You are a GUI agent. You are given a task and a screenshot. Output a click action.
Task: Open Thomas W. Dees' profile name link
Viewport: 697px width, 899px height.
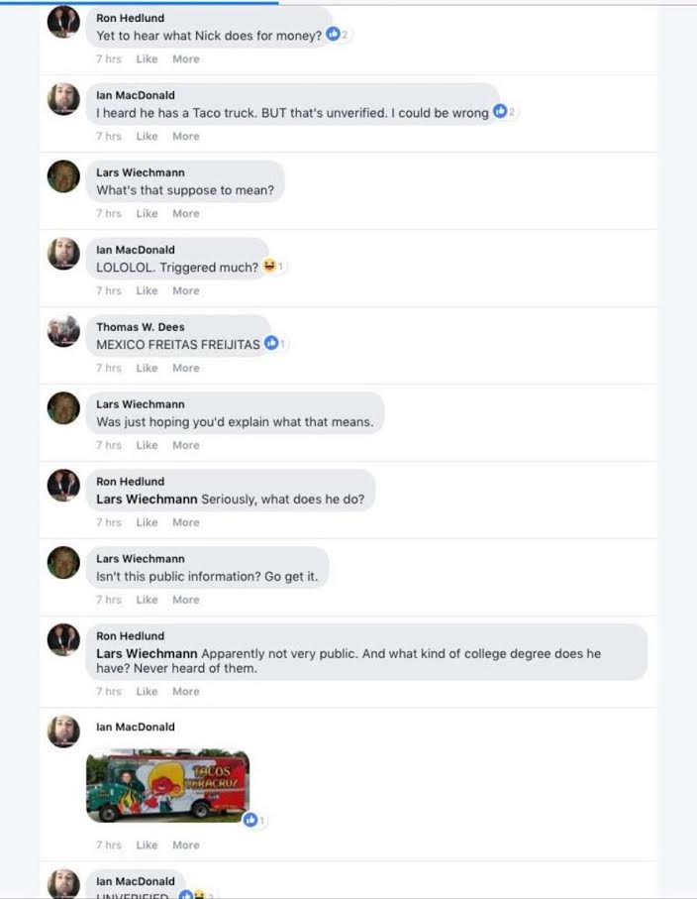point(140,327)
